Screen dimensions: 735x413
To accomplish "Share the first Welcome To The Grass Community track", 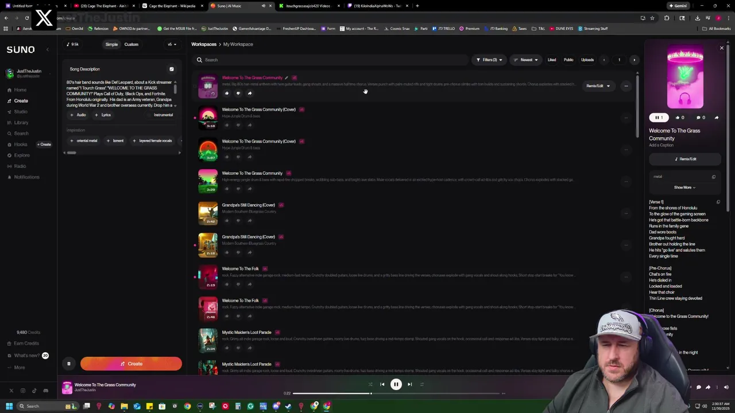I will click(249, 93).
